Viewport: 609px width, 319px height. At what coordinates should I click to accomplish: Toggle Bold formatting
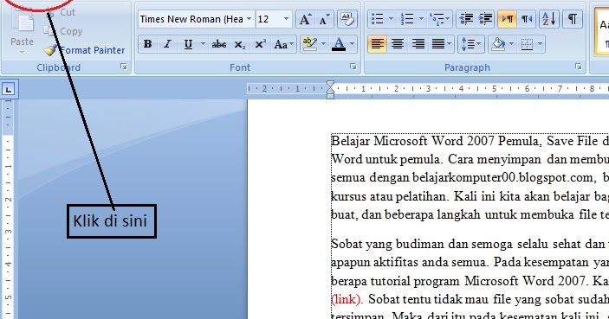[x=147, y=44]
